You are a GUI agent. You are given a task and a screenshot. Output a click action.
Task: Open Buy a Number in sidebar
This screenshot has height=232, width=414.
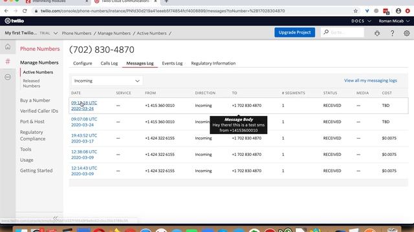[x=35, y=101]
